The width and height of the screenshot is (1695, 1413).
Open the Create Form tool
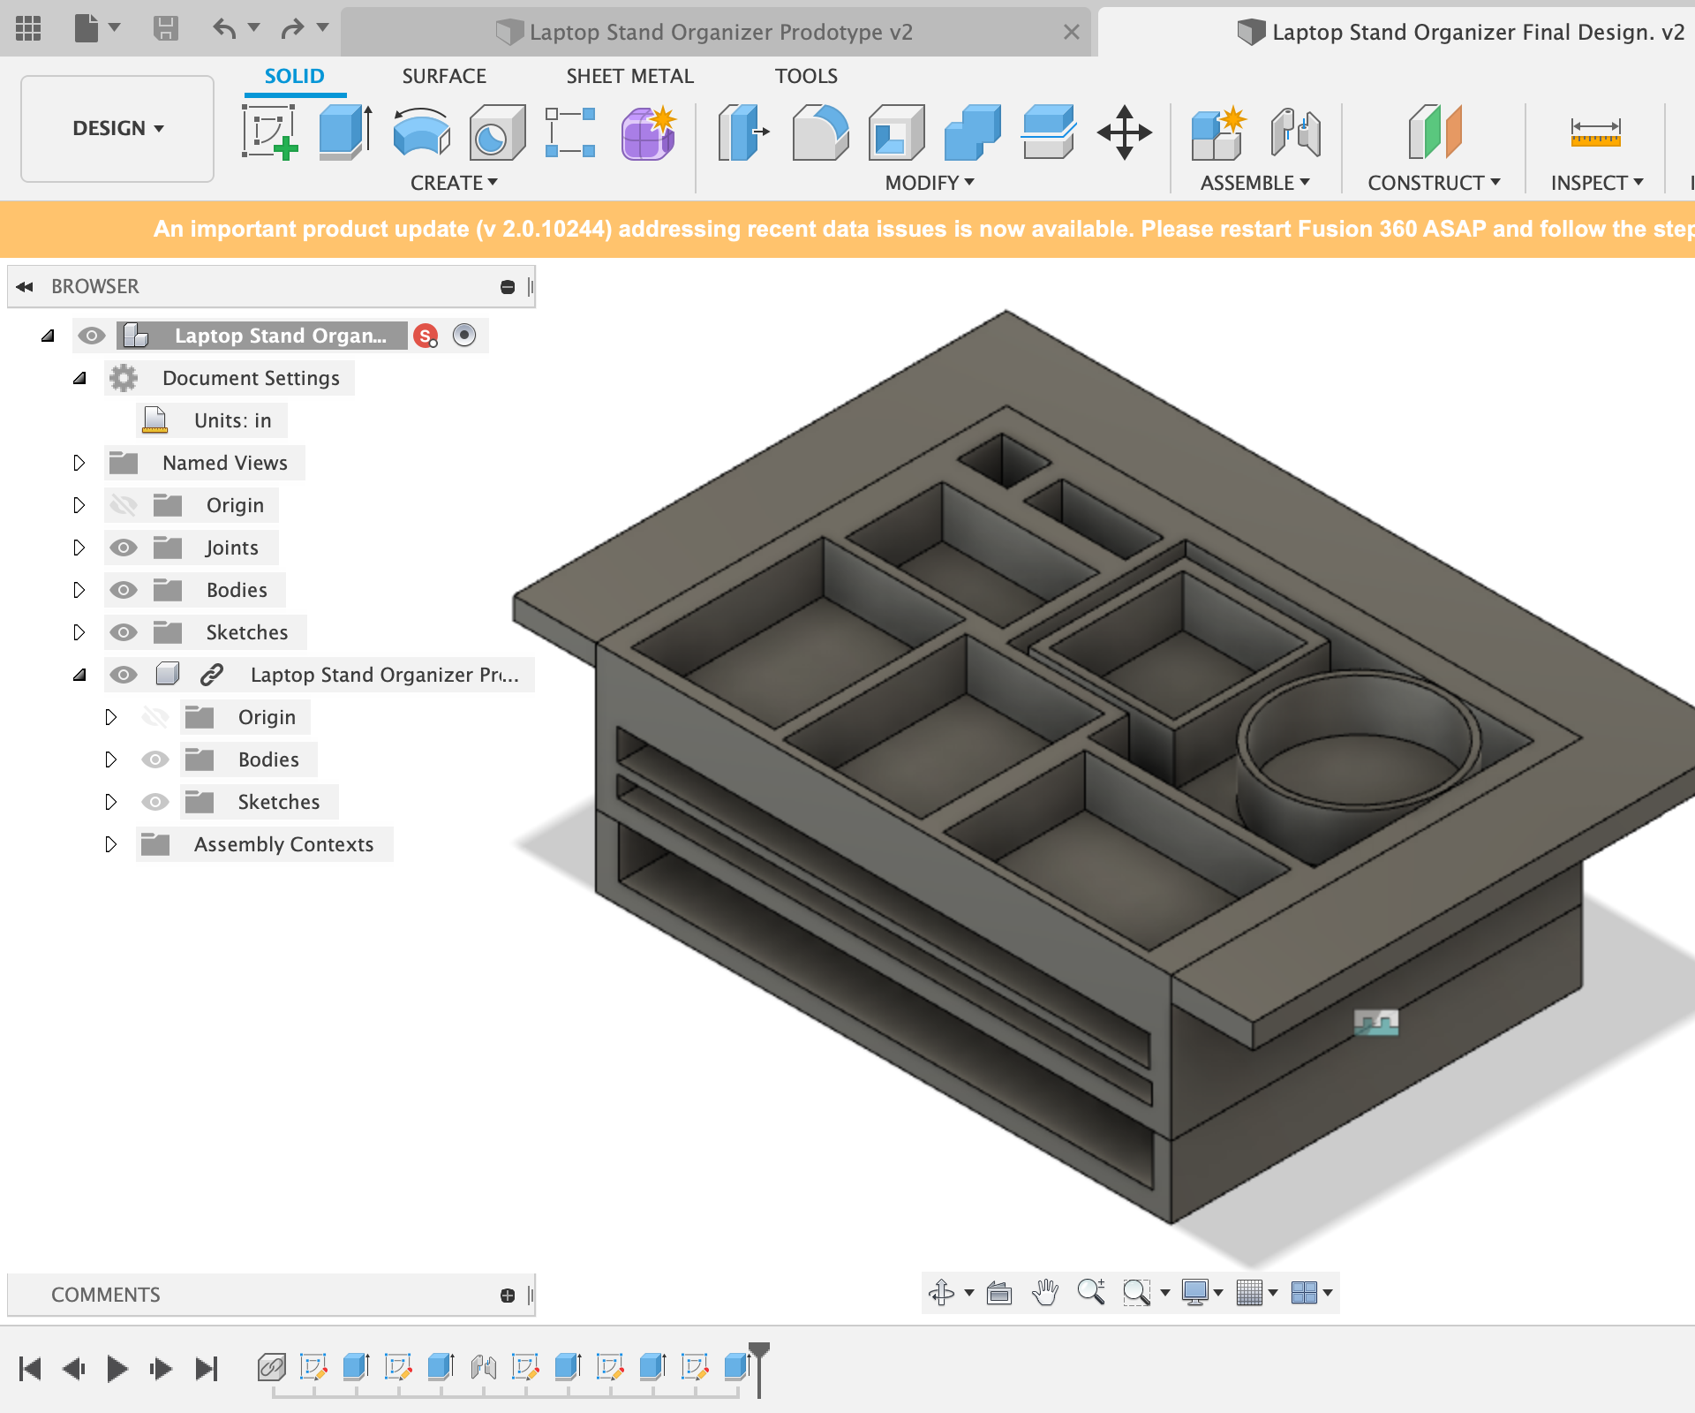pos(649,132)
